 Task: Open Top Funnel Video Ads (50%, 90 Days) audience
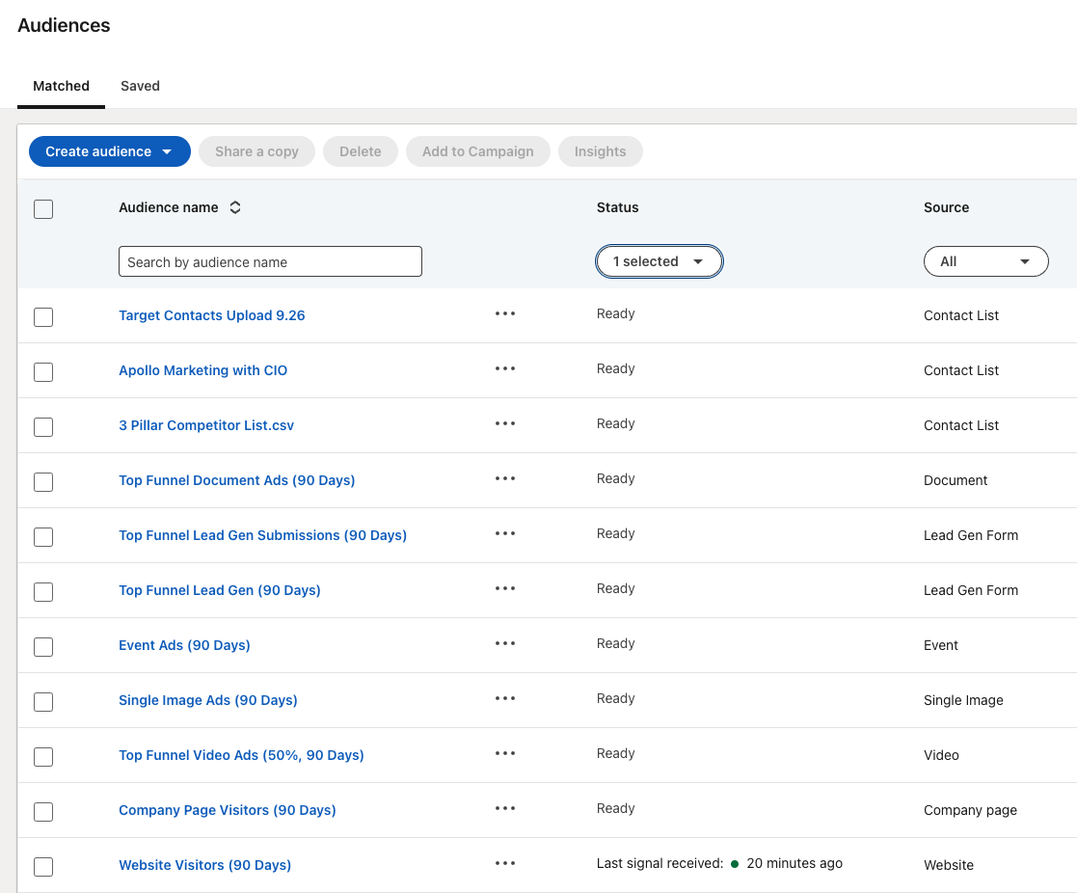[241, 755]
